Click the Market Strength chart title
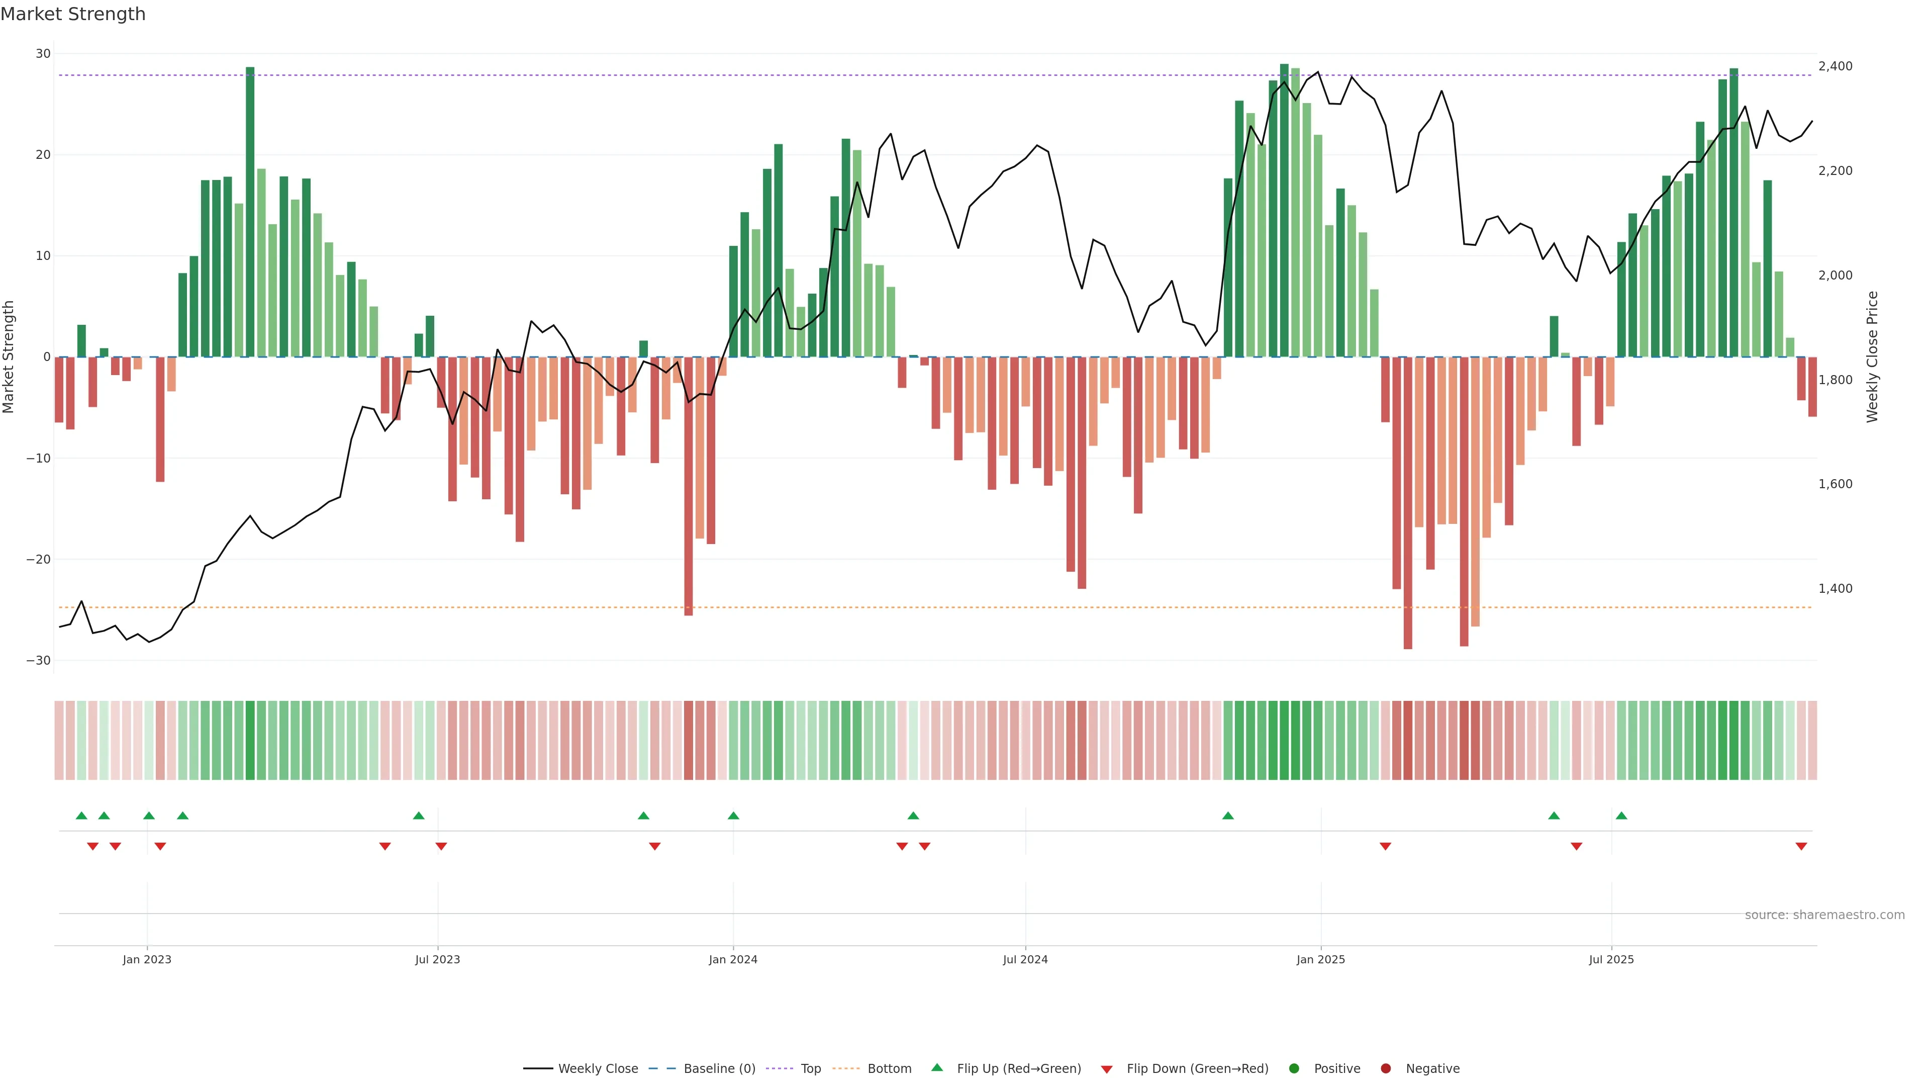1930x1086 pixels. 73,14
